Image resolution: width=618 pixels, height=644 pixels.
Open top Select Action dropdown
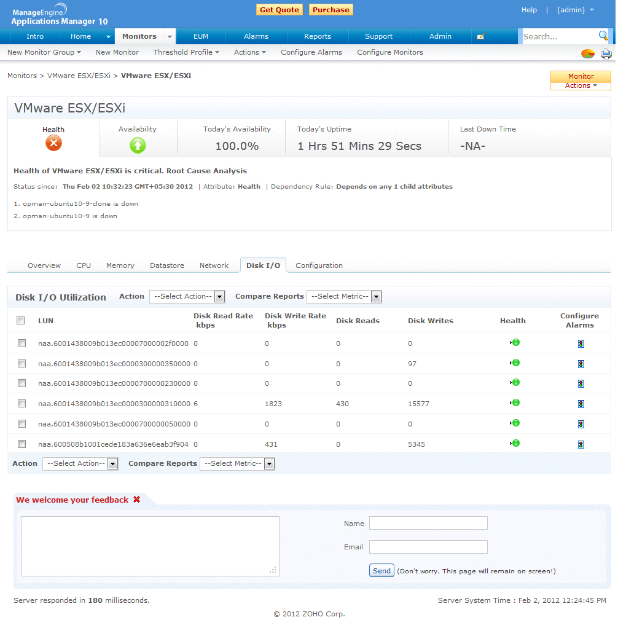tap(187, 297)
